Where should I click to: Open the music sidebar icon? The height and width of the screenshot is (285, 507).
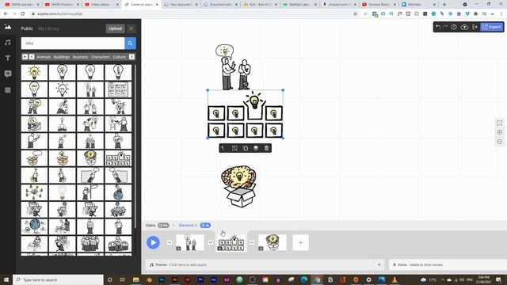tap(8, 43)
